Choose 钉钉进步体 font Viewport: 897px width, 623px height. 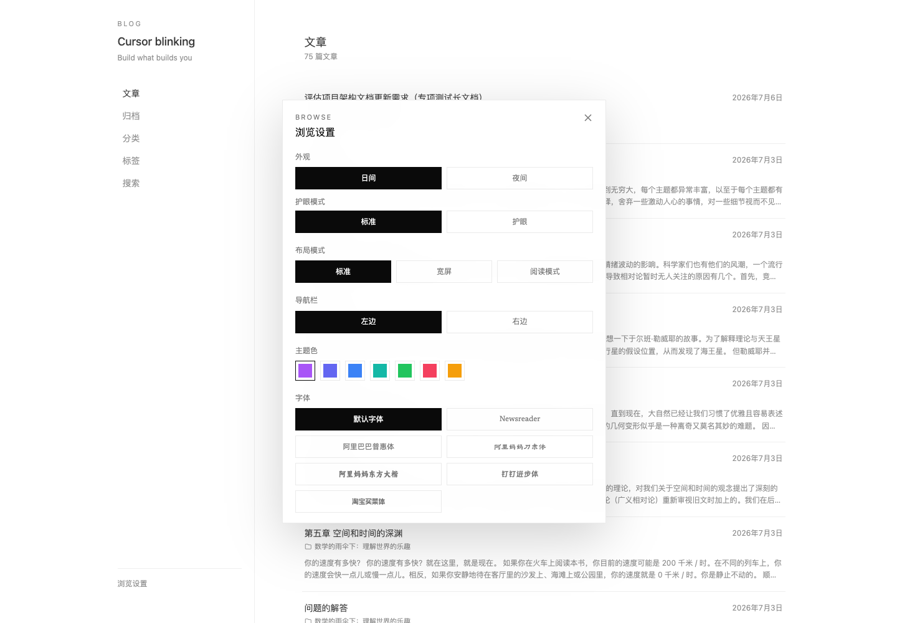coord(520,474)
